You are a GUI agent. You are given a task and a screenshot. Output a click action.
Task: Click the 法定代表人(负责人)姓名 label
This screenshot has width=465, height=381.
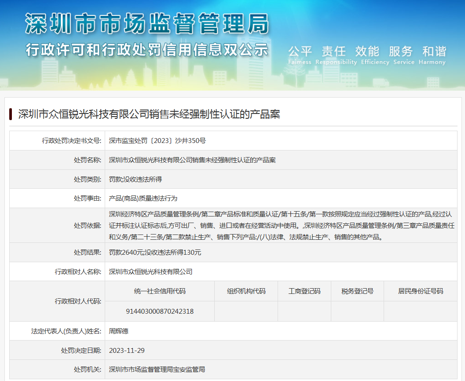[66, 331]
